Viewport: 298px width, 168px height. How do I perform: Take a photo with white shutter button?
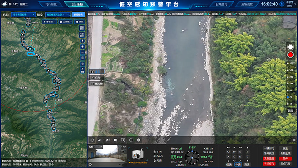coord(290,47)
